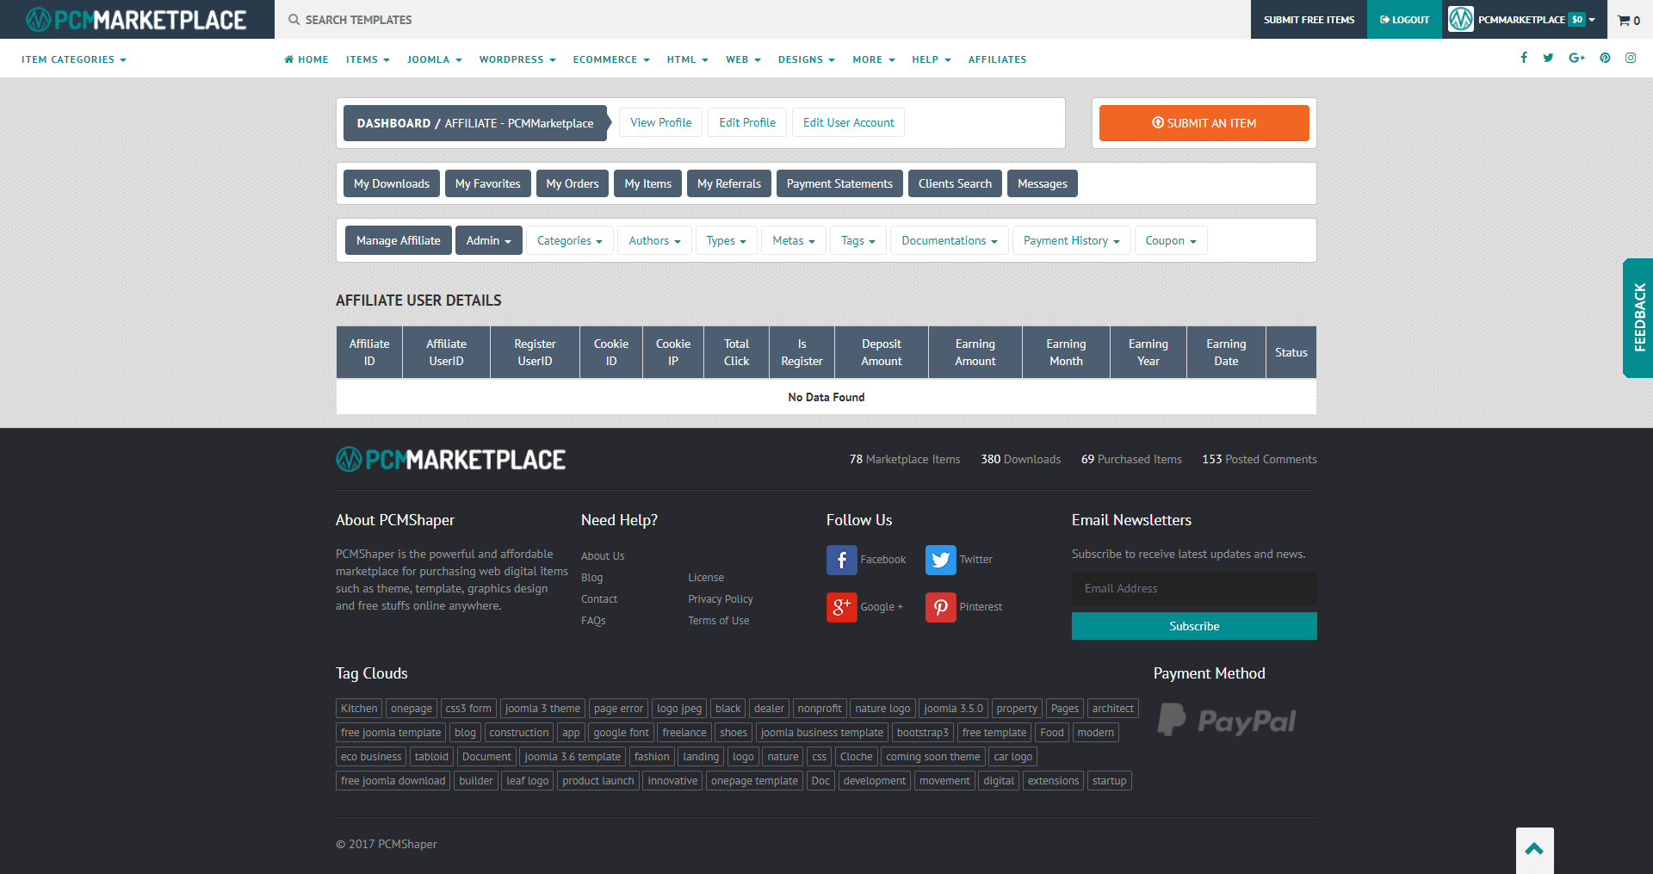Click the footer Twitter square icon
The image size is (1653, 874).
tap(940, 560)
